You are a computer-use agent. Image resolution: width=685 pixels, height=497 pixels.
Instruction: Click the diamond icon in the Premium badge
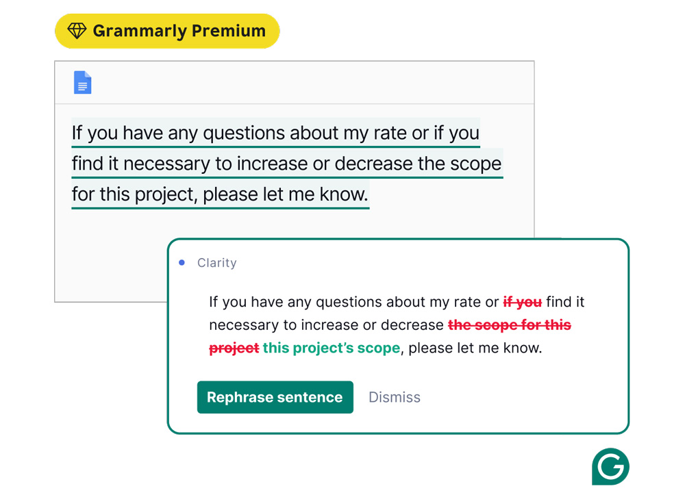click(x=77, y=31)
